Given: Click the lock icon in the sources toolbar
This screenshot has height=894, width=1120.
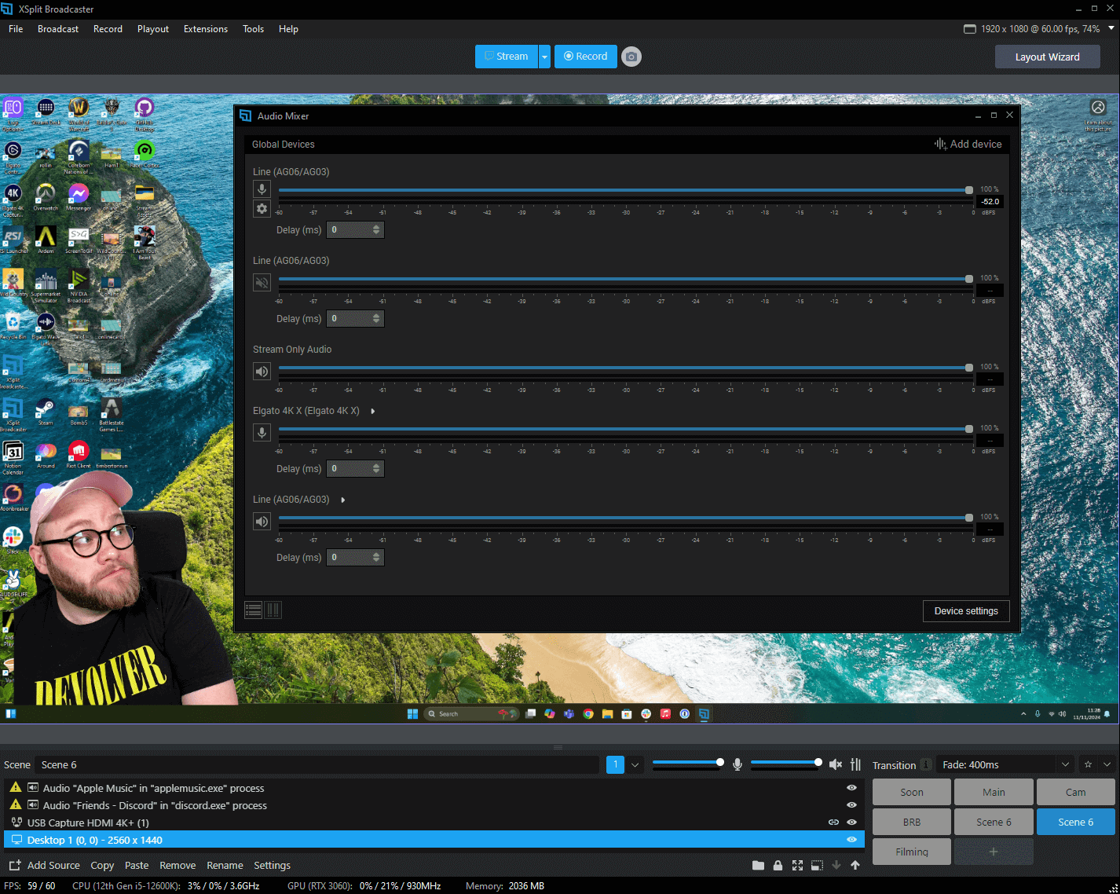Looking at the screenshot, I should pos(778,866).
